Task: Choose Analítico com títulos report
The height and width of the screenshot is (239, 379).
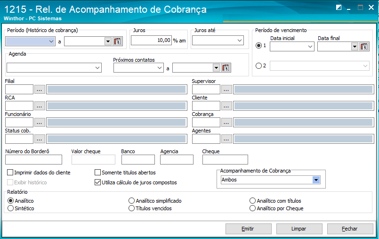Action: (252, 201)
